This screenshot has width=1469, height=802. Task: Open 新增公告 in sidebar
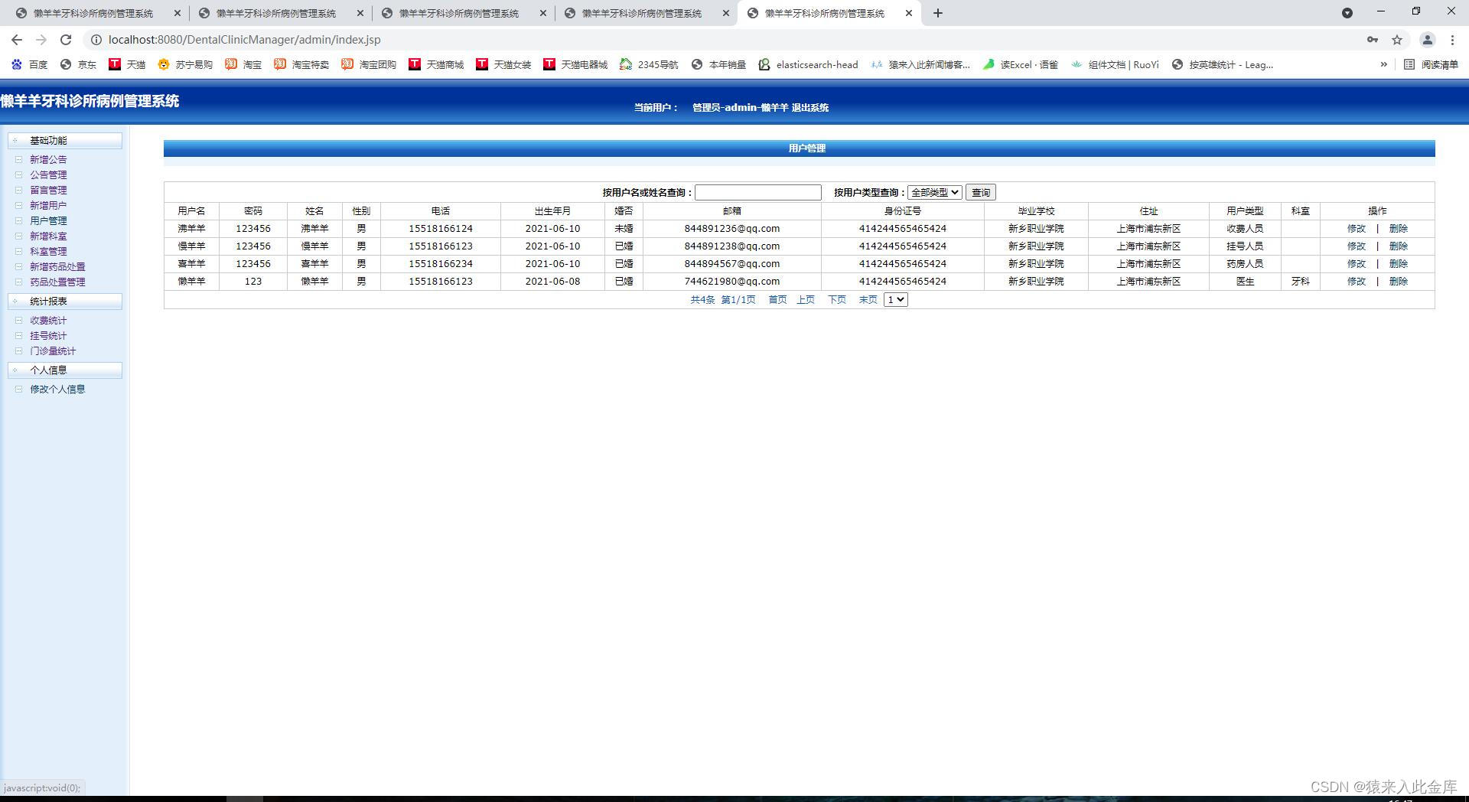[48, 159]
